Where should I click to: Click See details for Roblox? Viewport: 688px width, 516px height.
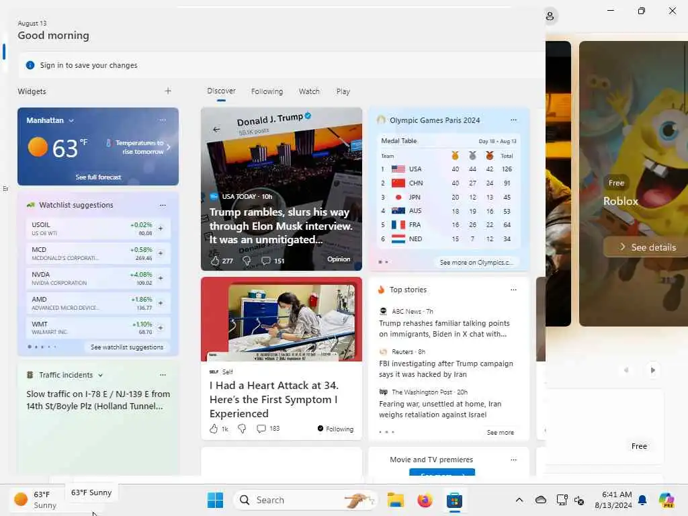click(x=648, y=247)
